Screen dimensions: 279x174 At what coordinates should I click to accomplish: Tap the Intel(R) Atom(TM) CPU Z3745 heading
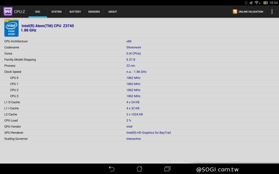click(x=48, y=26)
